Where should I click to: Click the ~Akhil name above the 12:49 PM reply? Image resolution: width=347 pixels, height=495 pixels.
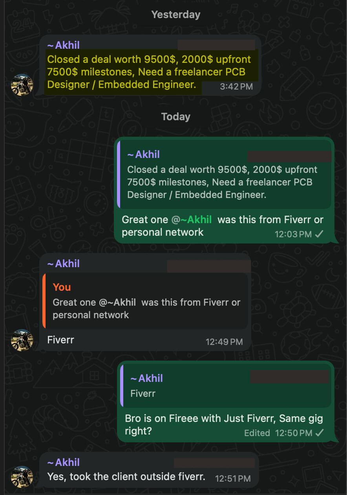point(63,264)
